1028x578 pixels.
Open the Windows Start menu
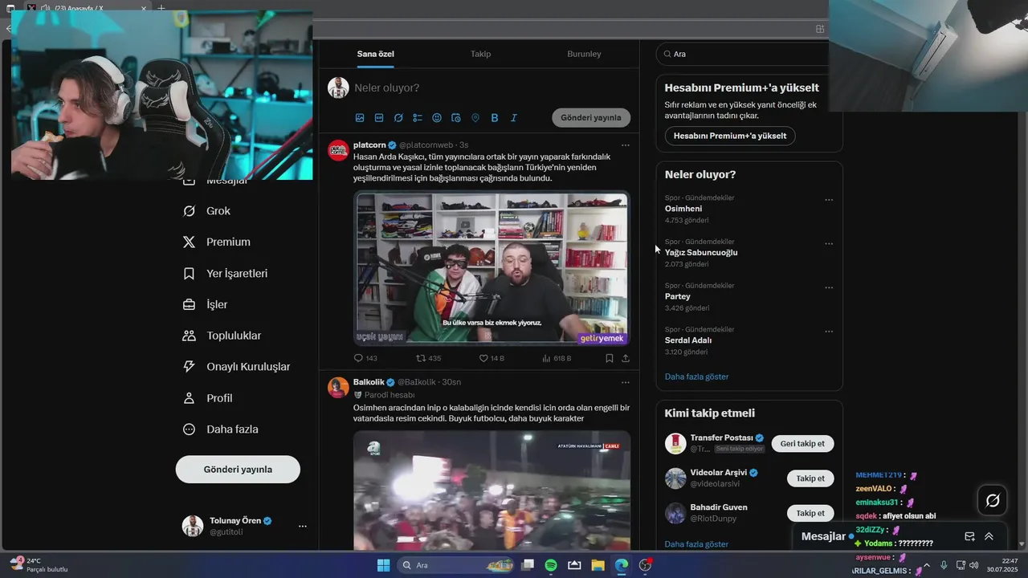383,565
